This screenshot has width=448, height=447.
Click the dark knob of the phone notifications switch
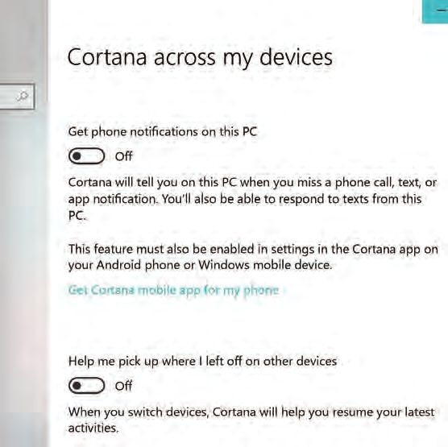[x=77, y=156]
